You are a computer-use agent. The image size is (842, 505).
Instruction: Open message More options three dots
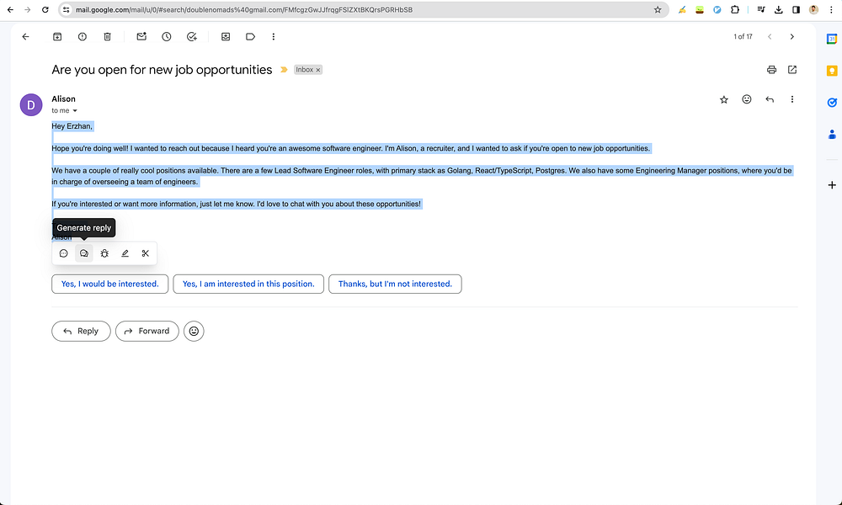[x=792, y=99]
